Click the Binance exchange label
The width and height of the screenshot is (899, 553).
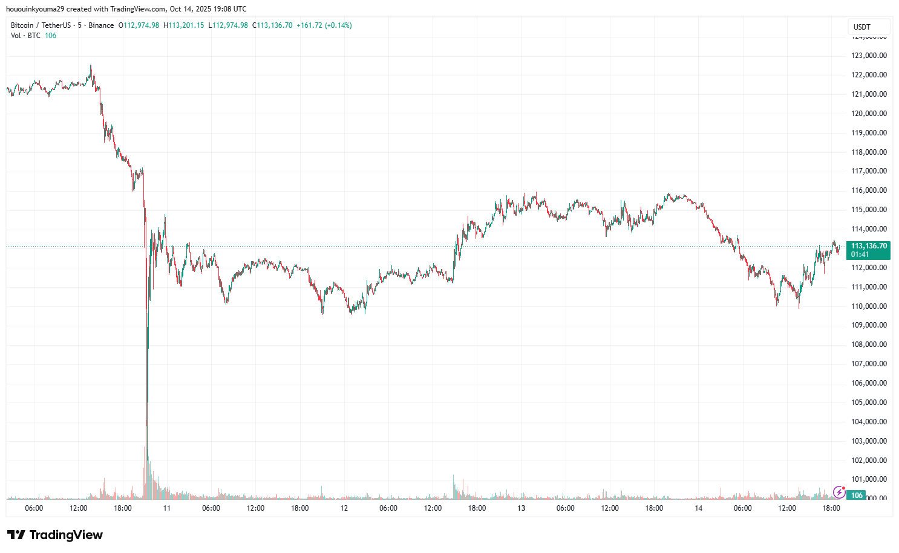pos(100,25)
